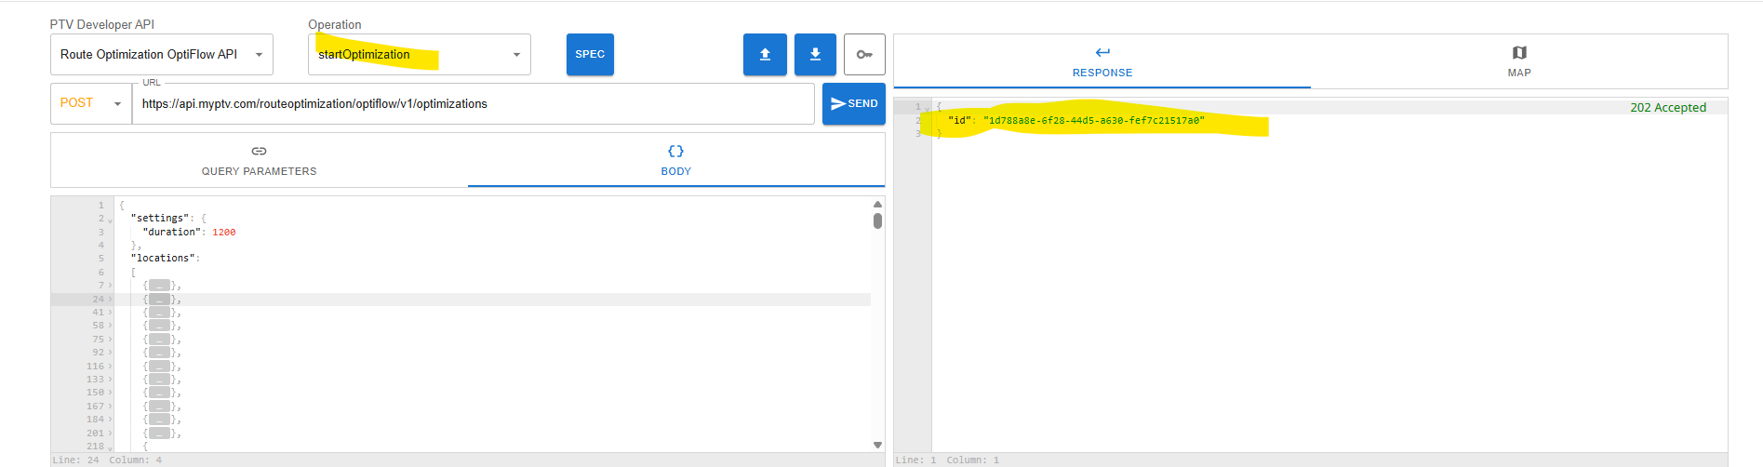This screenshot has height=467, width=1763.
Task: Expand folded block at line 24
Action: (x=110, y=300)
